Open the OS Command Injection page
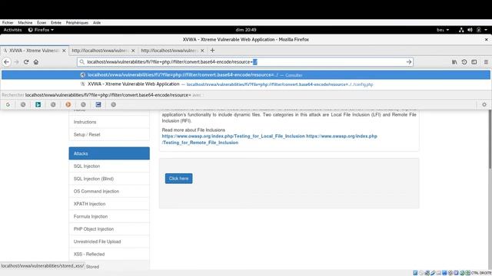Image resolution: width=492 pixels, height=276 pixels. point(109,191)
